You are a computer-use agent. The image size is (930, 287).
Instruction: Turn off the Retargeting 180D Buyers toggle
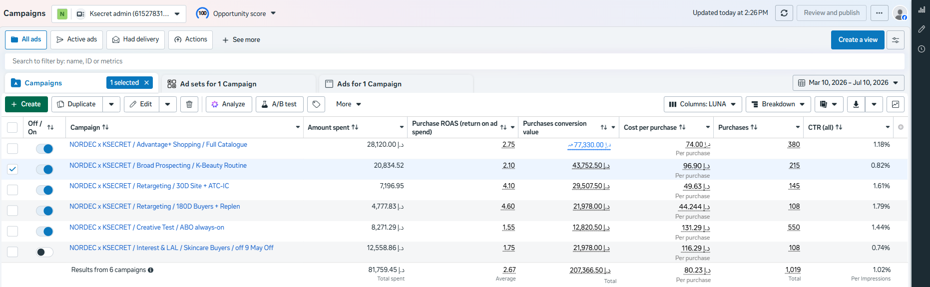tap(44, 211)
